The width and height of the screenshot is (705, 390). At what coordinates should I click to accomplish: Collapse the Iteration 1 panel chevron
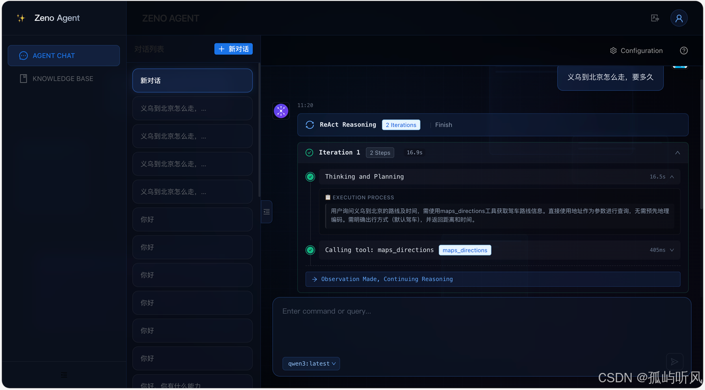point(677,153)
